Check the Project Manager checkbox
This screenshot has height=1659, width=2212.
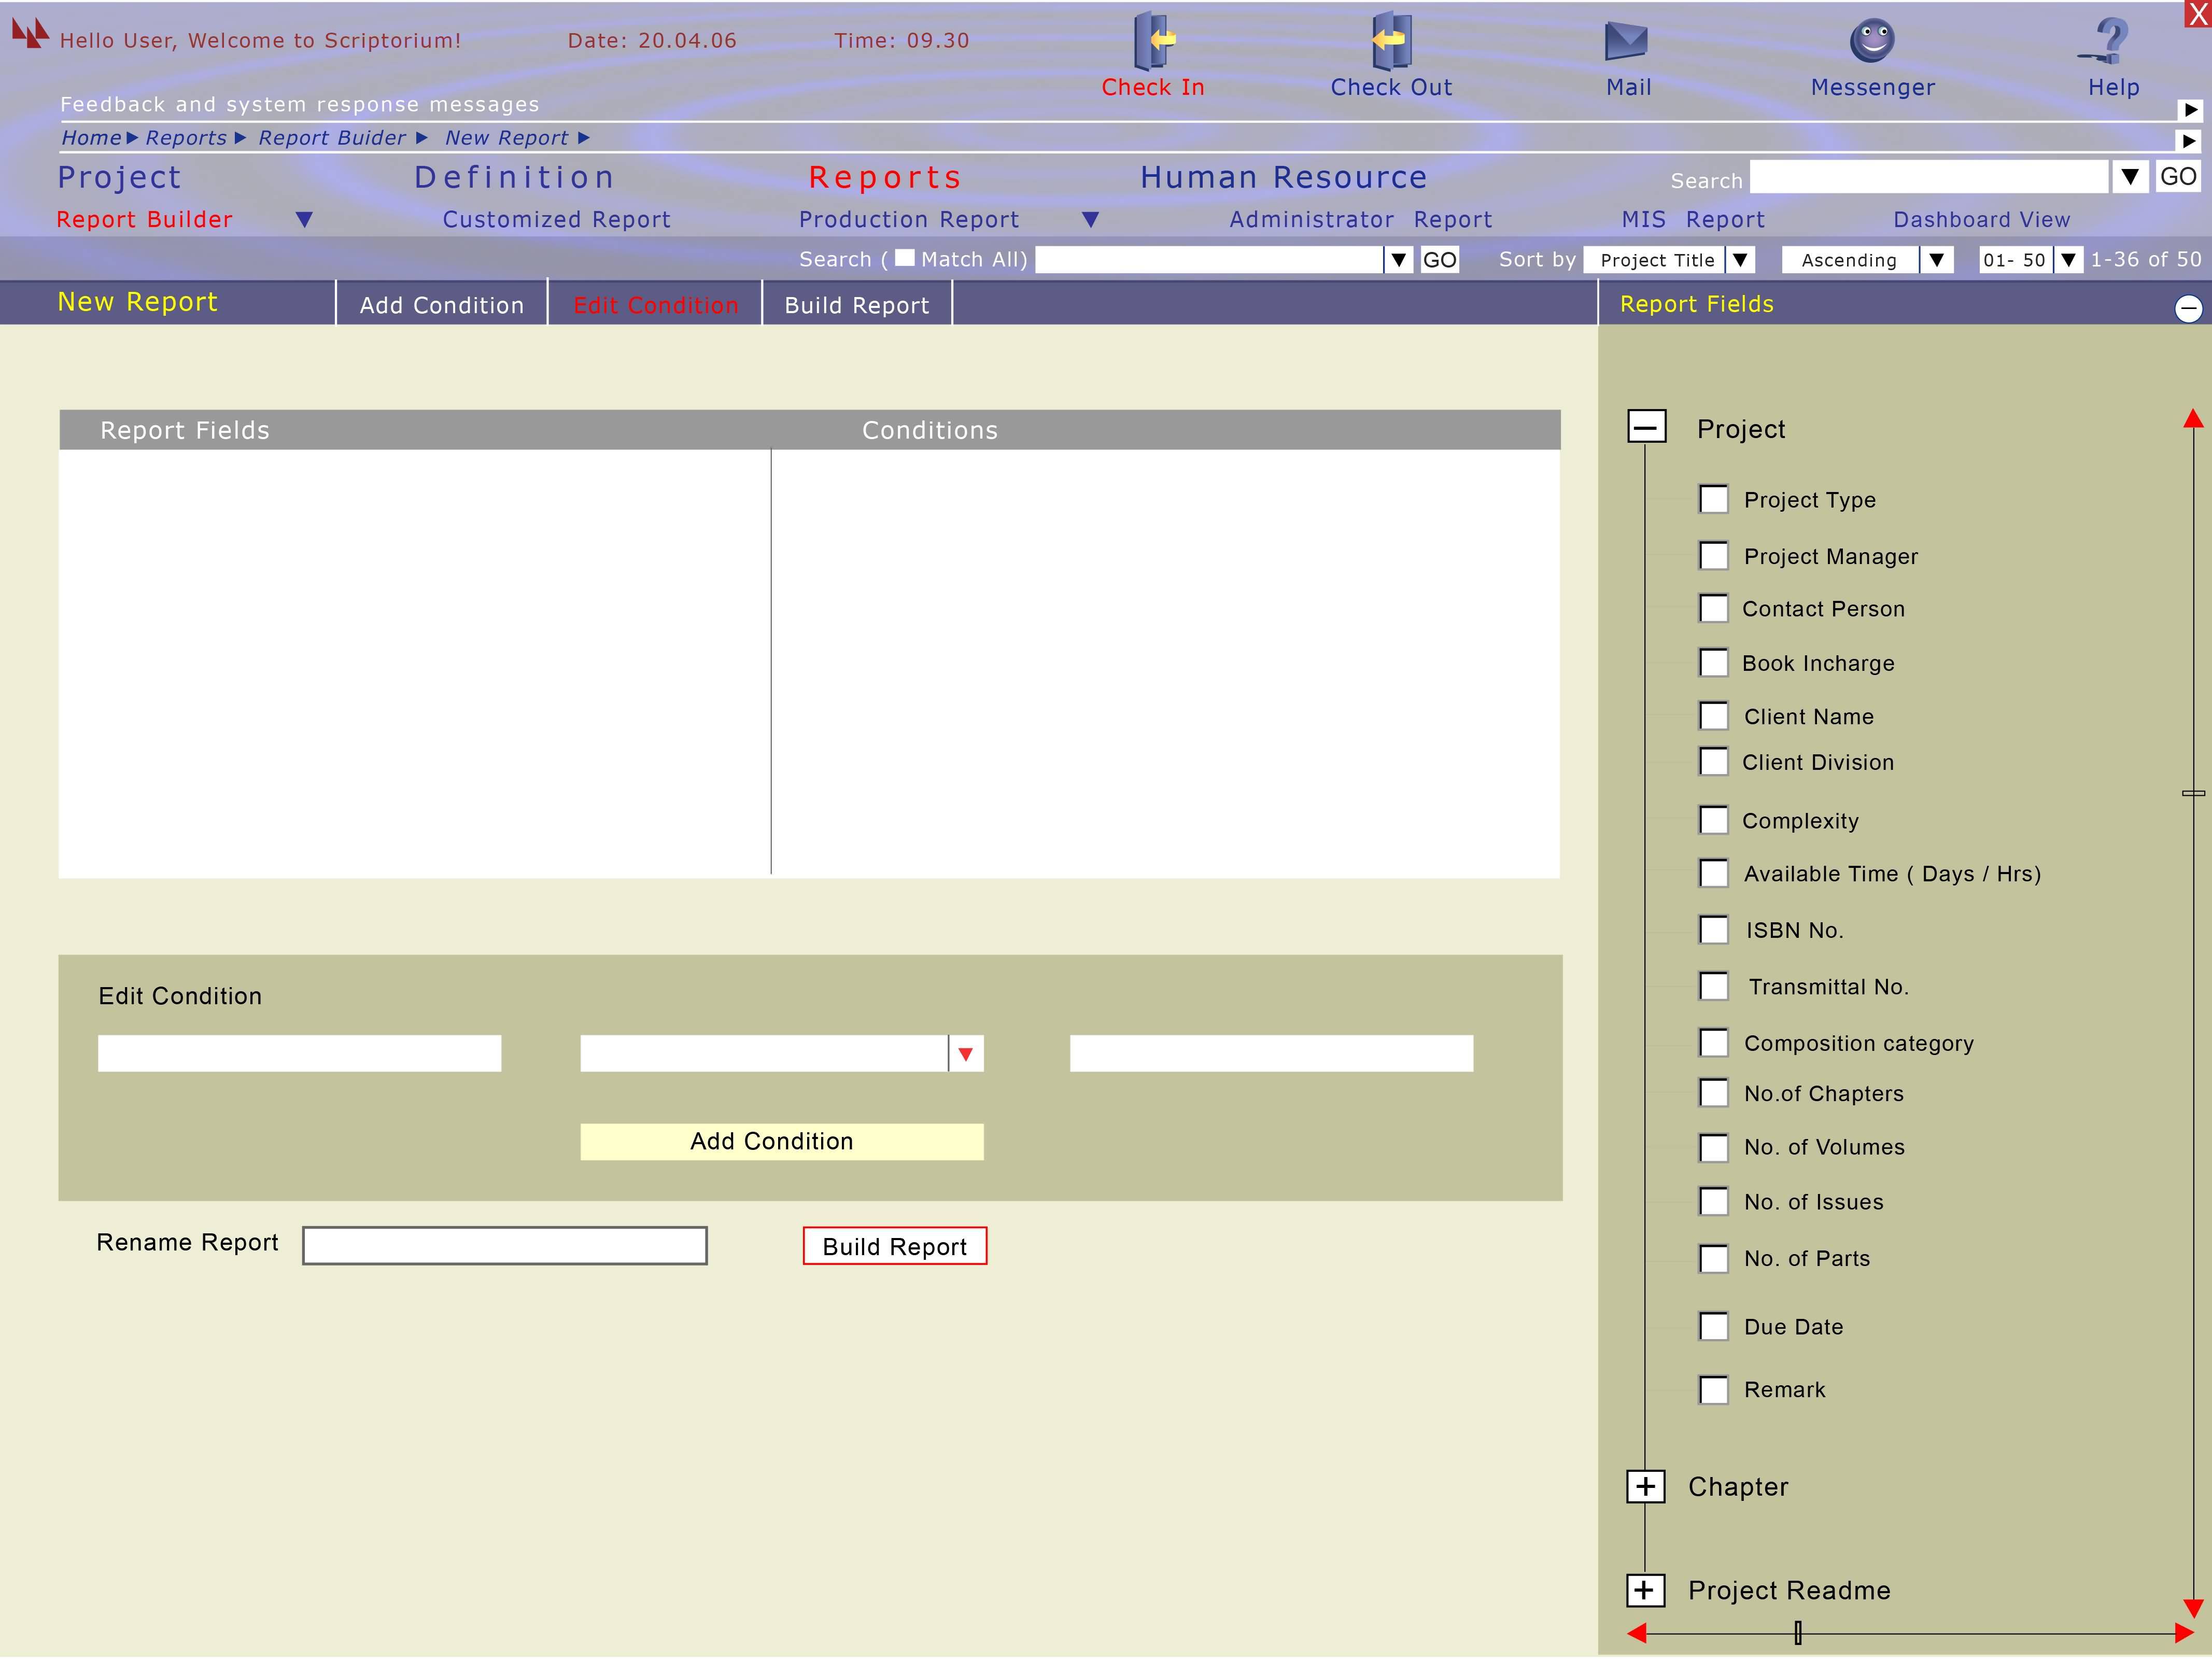click(x=1714, y=556)
